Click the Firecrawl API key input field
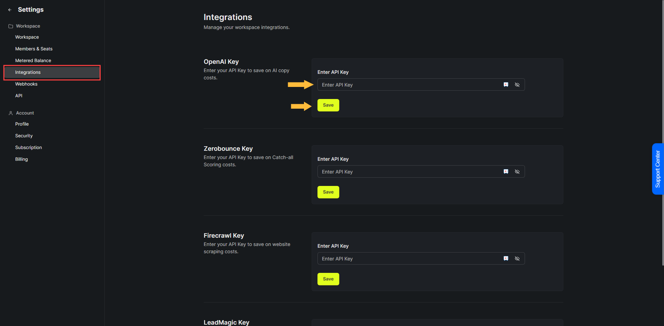 (421, 259)
